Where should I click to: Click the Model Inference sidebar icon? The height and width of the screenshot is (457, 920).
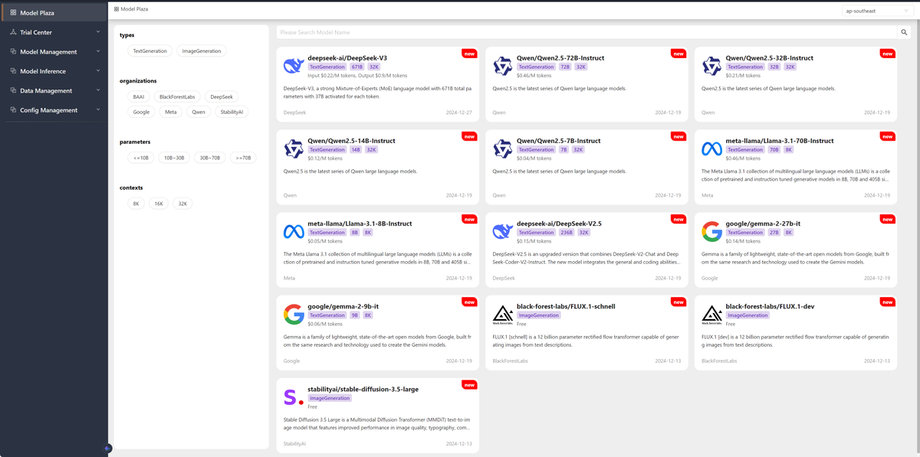tap(13, 71)
